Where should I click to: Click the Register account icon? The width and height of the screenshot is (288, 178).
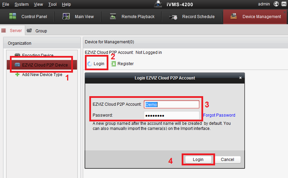click(x=113, y=64)
